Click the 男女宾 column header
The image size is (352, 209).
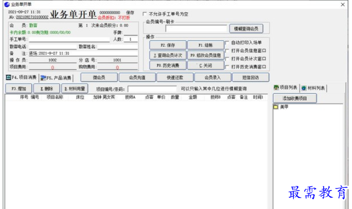pyautogui.click(x=109, y=97)
